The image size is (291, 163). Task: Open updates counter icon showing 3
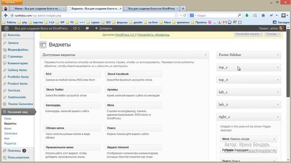[76, 28]
